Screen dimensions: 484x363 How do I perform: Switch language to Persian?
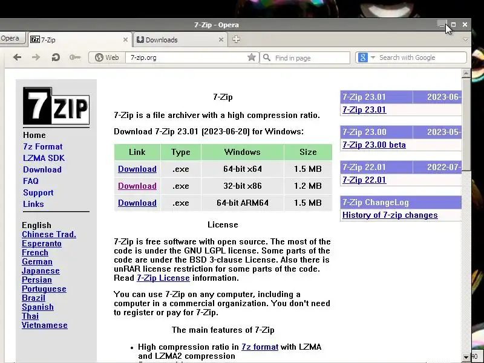[37, 280]
